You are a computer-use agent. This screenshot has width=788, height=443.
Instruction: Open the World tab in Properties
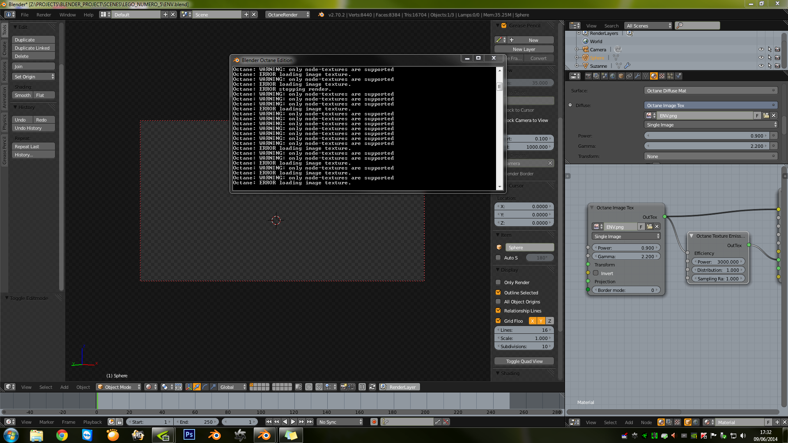point(613,76)
